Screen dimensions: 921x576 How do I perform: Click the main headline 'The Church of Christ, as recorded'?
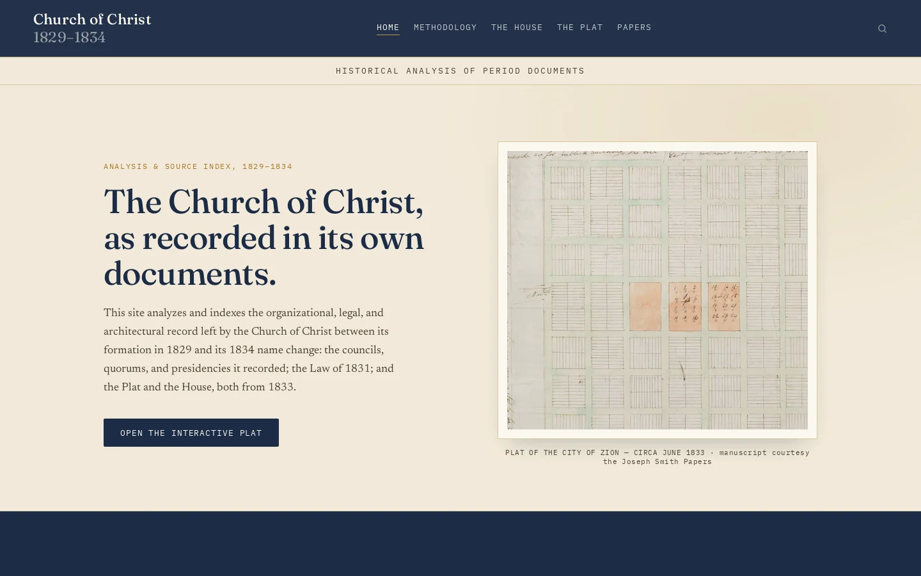tap(264, 238)
